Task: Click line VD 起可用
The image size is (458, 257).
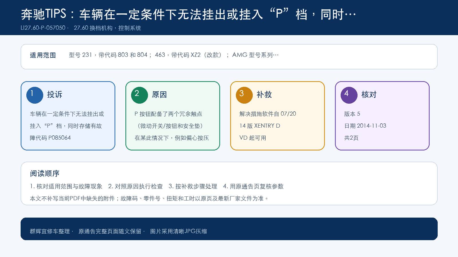Action: pos(253,138)
